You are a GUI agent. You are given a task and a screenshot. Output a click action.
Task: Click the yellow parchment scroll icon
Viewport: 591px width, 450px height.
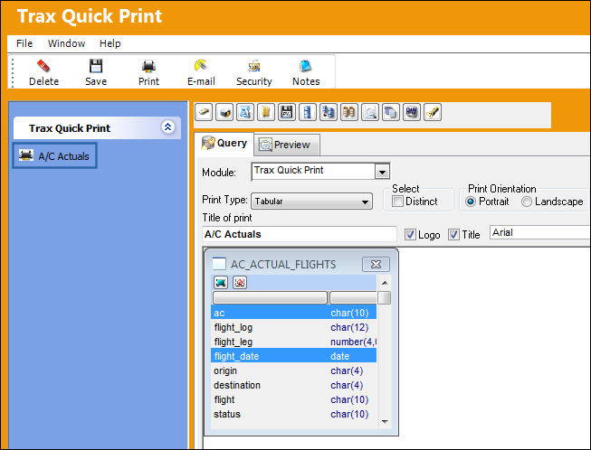coord(266,112)
